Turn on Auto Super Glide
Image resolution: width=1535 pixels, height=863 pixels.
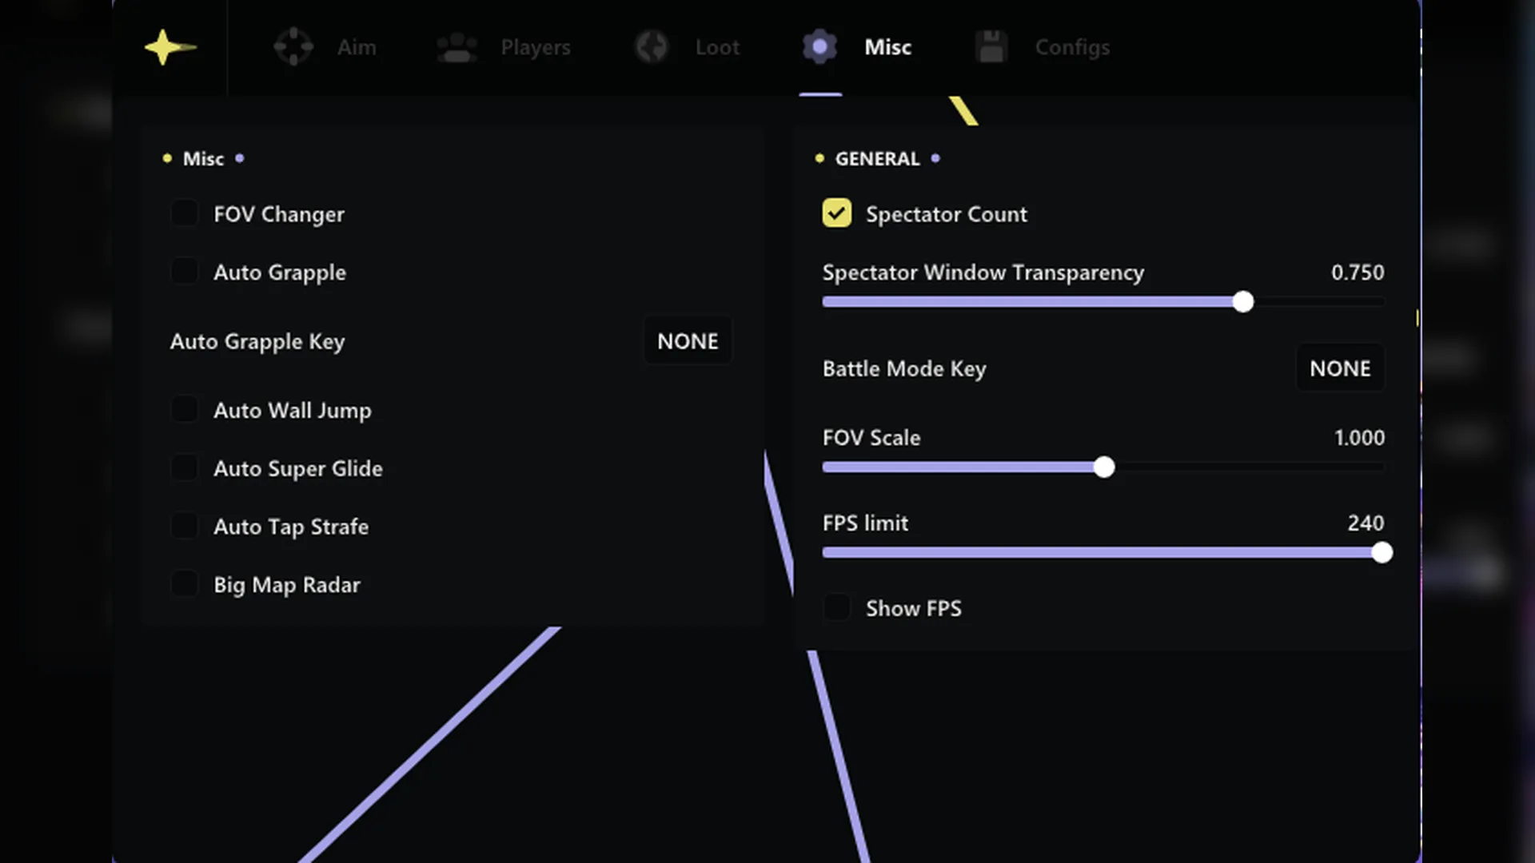pos(185,467)
